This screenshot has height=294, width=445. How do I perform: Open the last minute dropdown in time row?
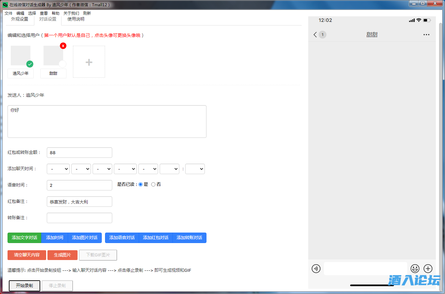195,169
